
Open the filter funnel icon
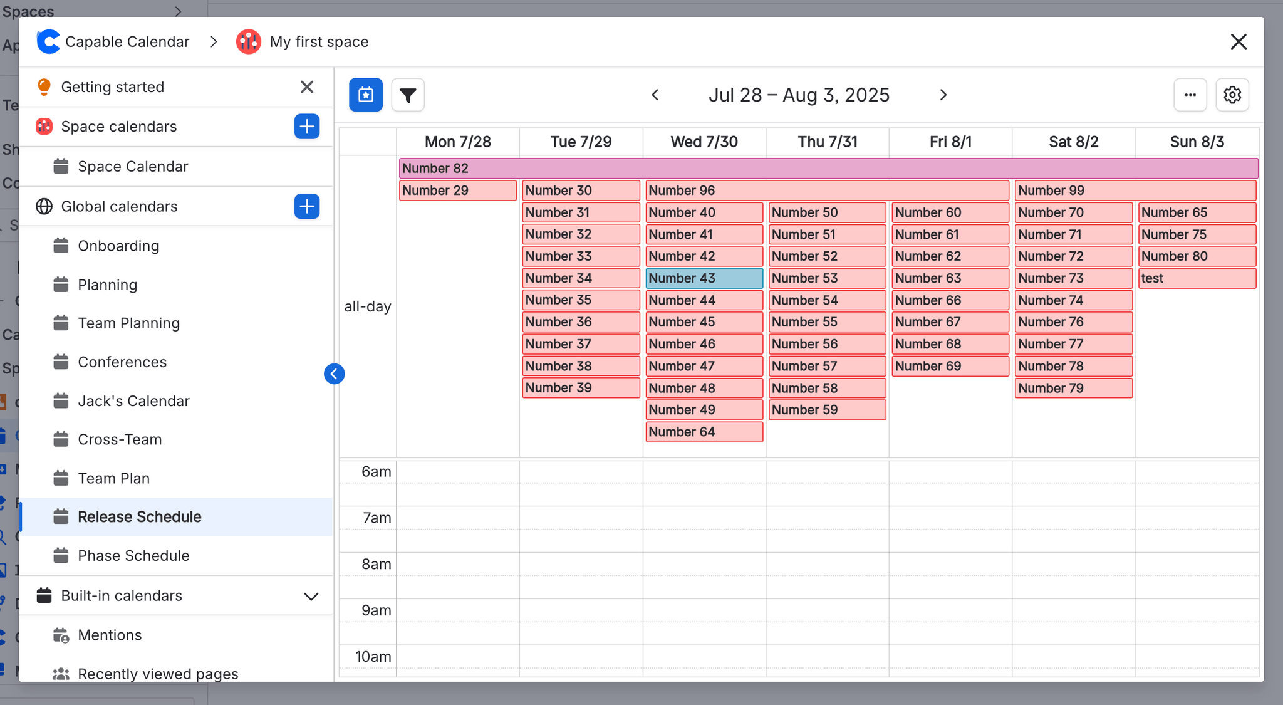point(408,95)
